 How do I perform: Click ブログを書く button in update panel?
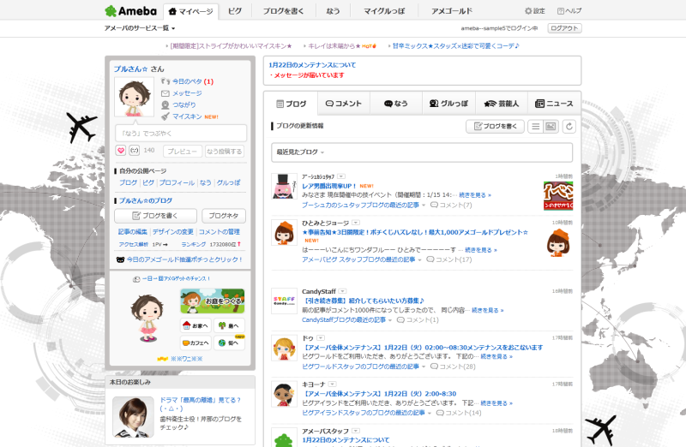tap(495, 126)
